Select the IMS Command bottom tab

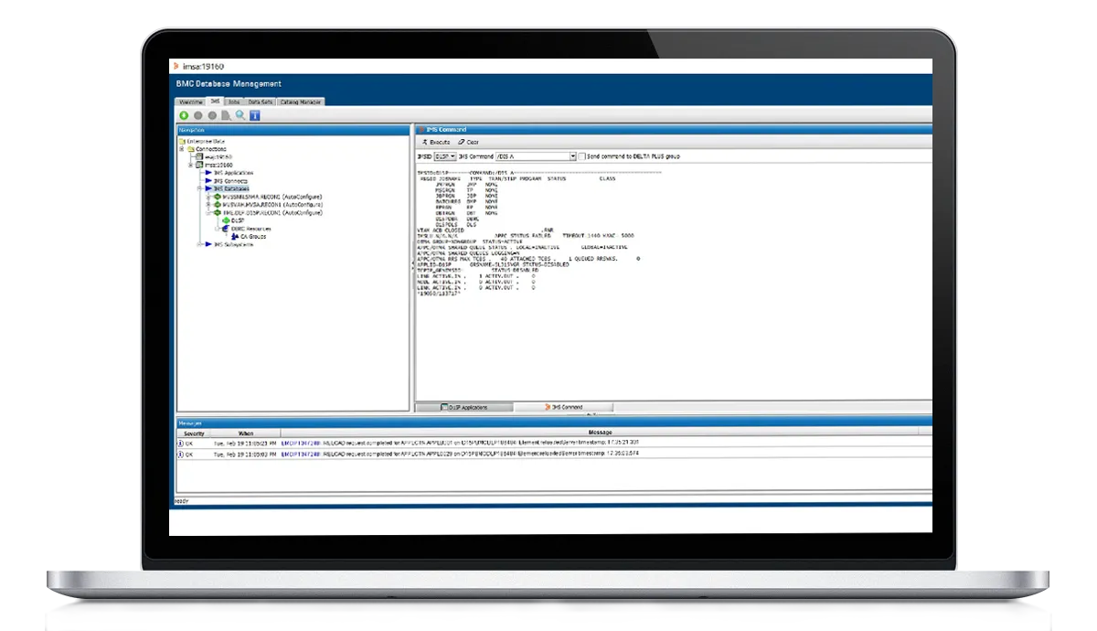563,407
